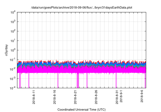Click the 10^0 y-axis tick label
Viewport: 161px width, 112px height.
(x=13, y=50)
